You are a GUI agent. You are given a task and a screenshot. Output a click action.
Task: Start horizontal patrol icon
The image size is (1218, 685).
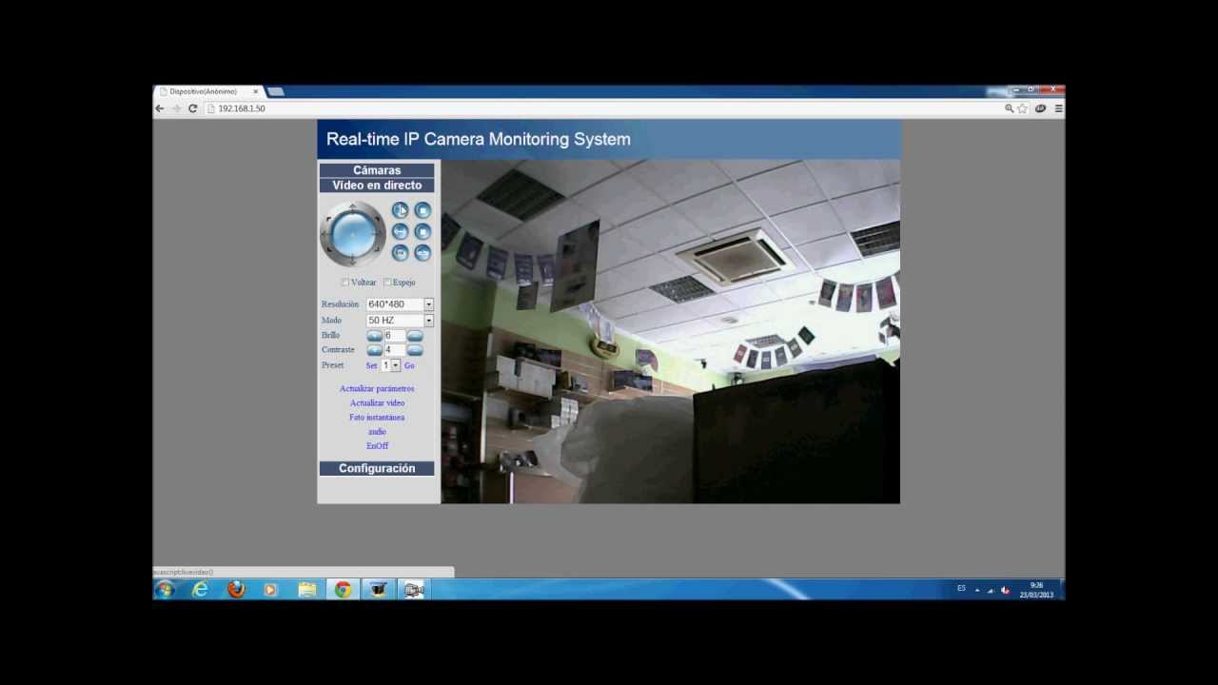click(x=401, y=231)
